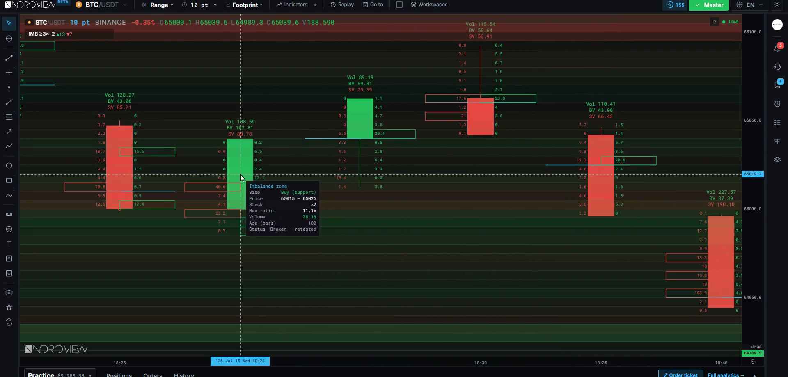The height and width of the screenshot is (377, 788).
Task: Select the crosshair tool
Action: coord(9,39)
